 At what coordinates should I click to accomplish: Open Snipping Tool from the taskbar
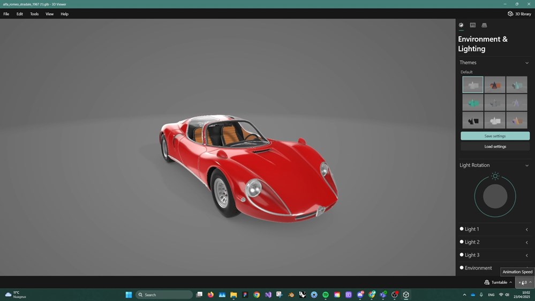[280, 295]
